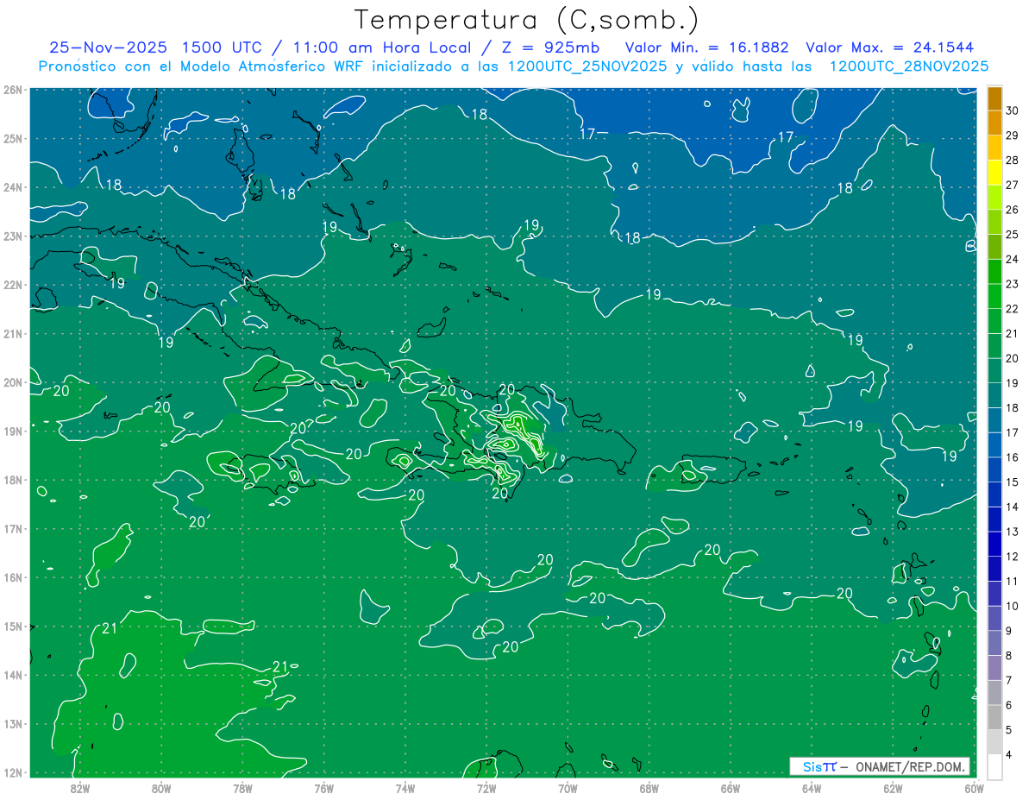1035x800 pixels.
Task: Click the 74W longitude axis label
Action: tap(405, 787)
